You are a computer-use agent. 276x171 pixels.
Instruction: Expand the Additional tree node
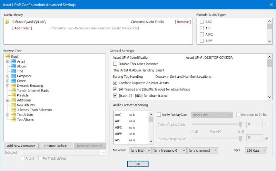tap(8, 100)
